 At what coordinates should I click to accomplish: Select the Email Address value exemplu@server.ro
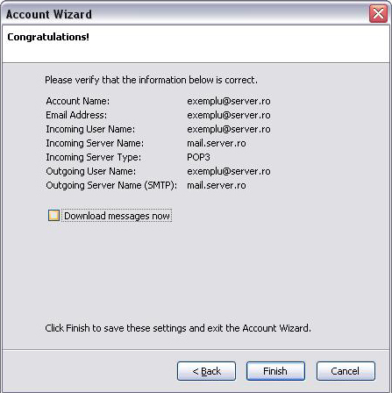229,115
